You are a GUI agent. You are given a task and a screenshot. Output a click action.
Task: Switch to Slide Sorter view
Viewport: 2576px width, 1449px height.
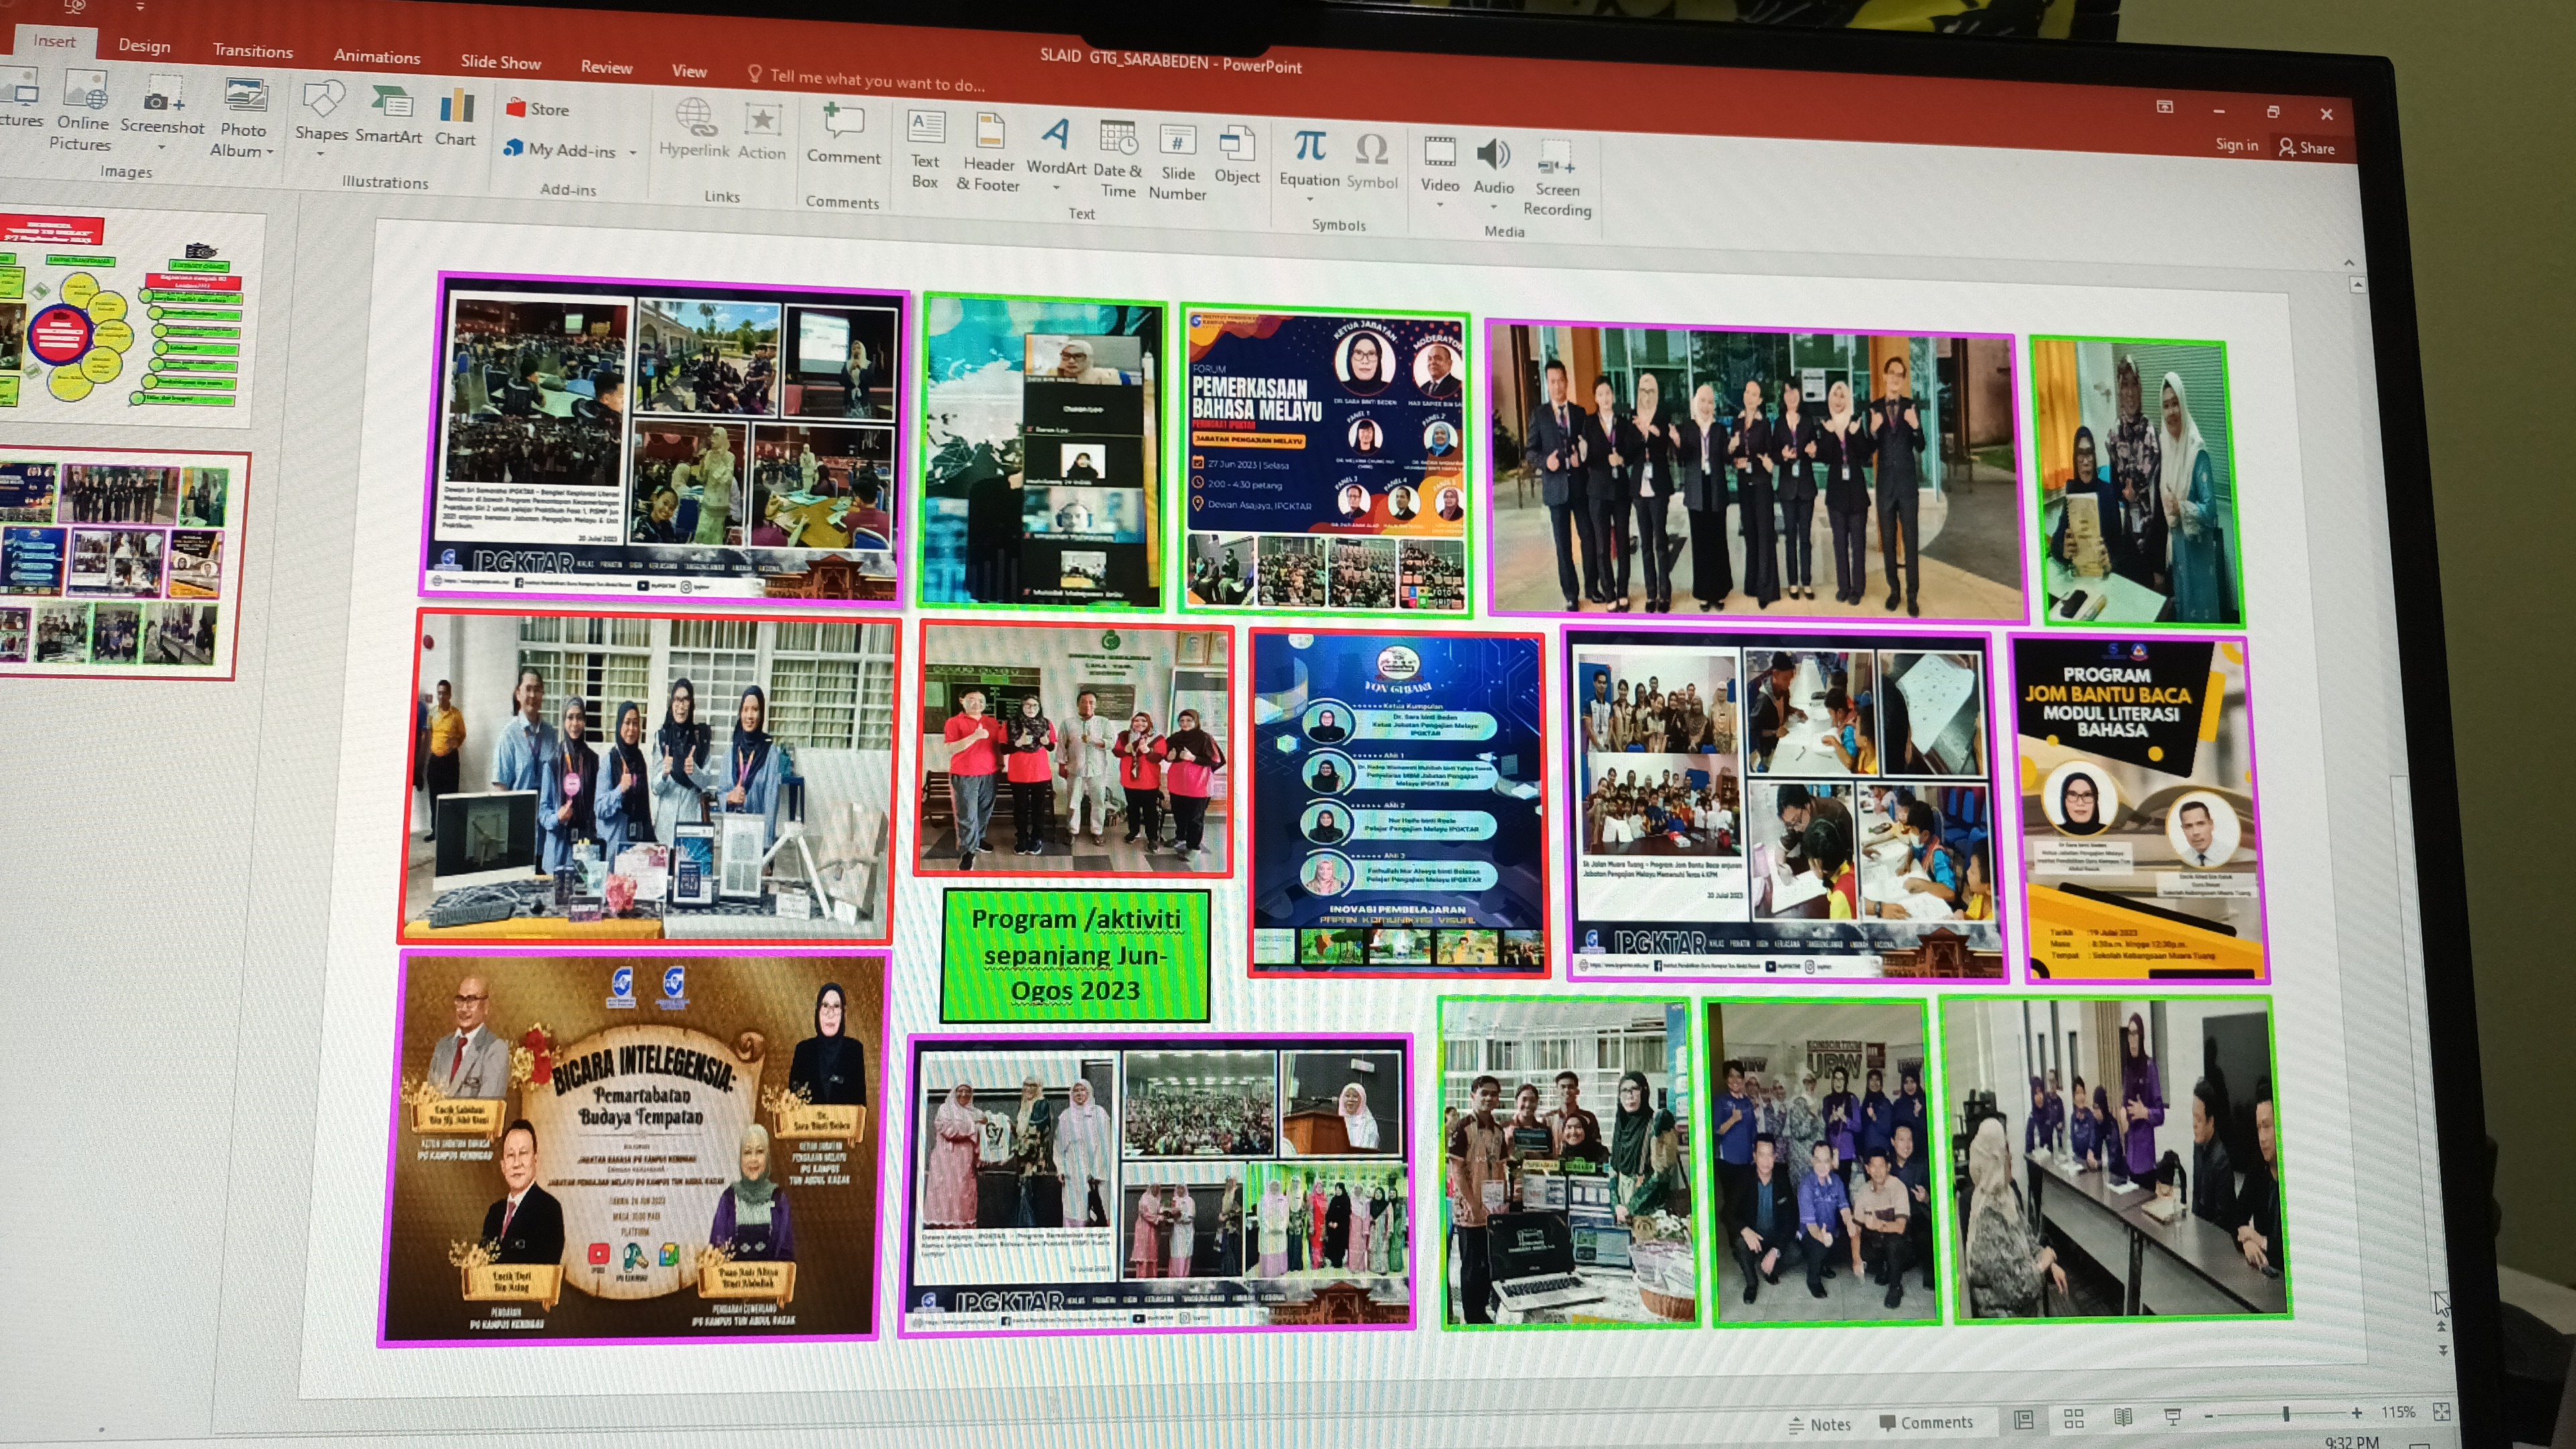(2074, 1418)
